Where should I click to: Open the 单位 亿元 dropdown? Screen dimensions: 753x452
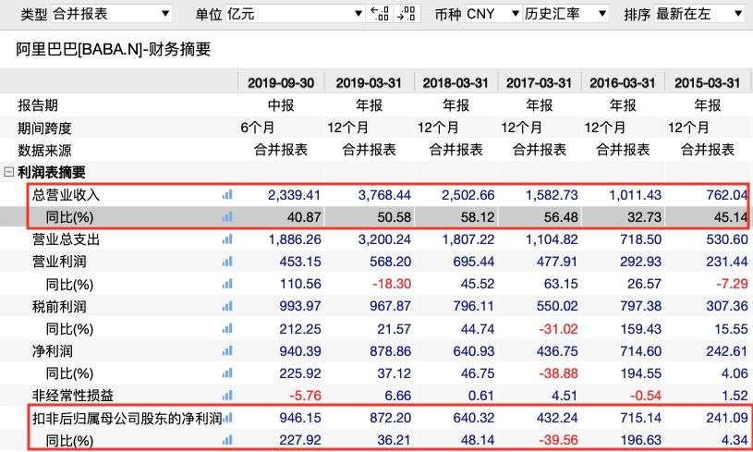pyautogui.click(x=295, y=14)
